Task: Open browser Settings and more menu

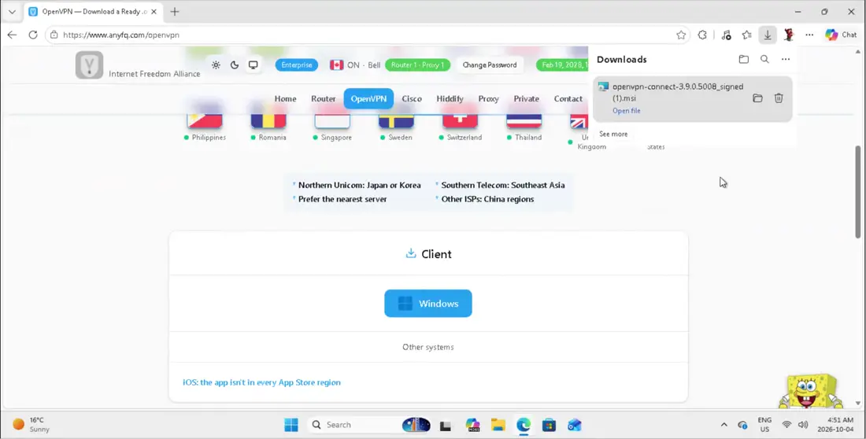Action: (x=809, y=35)
